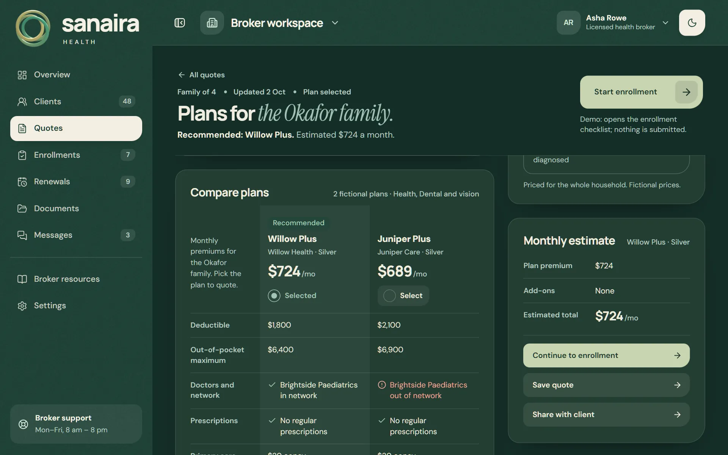The image size is (728, 455).
Task: Click the Renewals badge showing 9
Action: click(128, 182)
